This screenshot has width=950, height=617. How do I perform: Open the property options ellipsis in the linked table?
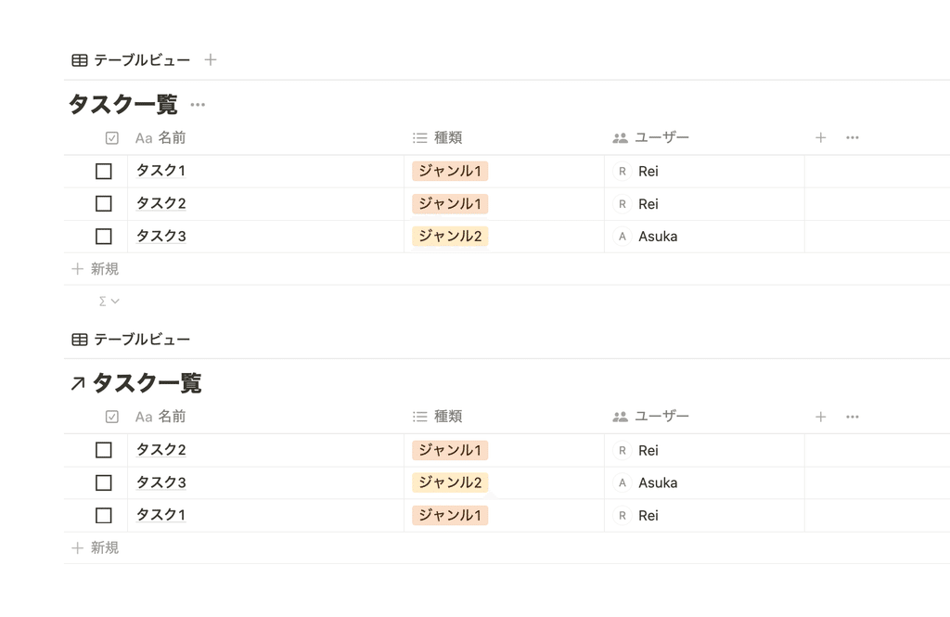pyautogui.click(x=853, y=417)
